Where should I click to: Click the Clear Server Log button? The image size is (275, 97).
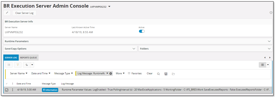click(x=24, y=13)
